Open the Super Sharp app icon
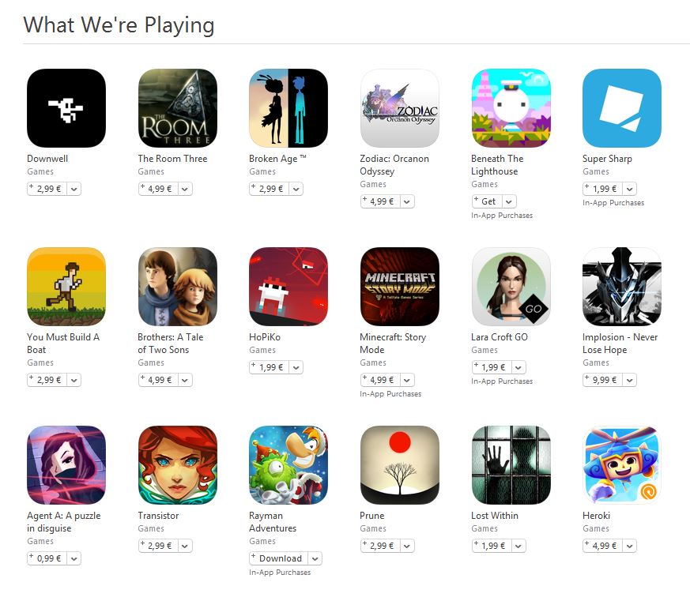 622,108
